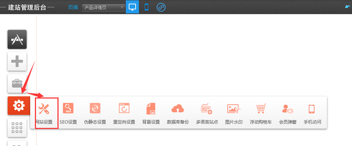Switch to mini program view icon
The height and width of the screenshot is (146, 352).
pyautogui.click(x=161, y=7)
